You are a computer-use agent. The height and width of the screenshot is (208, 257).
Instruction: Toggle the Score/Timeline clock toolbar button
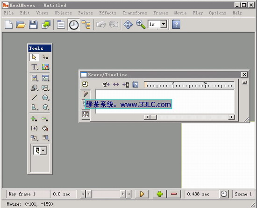[73, 25]
